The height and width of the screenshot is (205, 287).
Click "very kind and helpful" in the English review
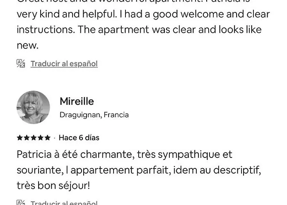coord(66,14)
